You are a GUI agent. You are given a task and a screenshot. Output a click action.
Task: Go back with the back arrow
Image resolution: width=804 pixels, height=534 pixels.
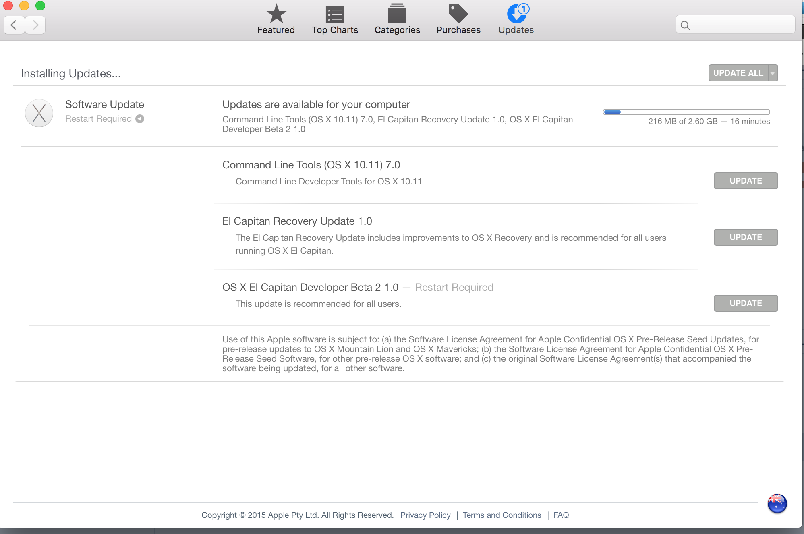pyautogui.click(x=14, y=25)
